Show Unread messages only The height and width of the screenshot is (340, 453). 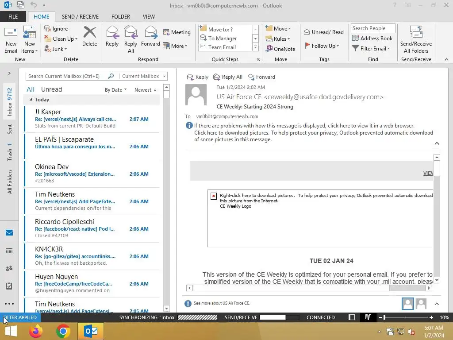pyautogui.click(x=51, y=89)
